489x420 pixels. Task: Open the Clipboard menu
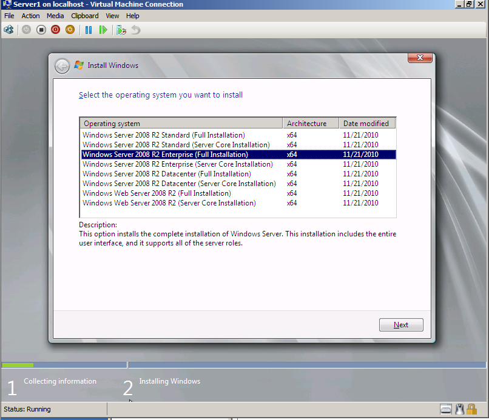[x=85, y=16]
